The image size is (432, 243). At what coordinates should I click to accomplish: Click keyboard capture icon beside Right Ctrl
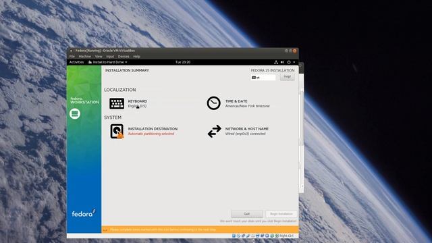coord(276,236)
